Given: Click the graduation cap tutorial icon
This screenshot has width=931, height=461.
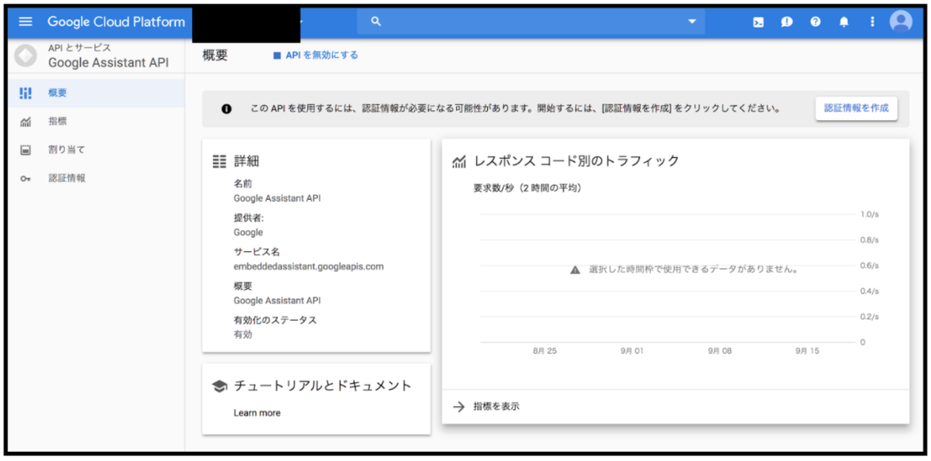Looking at the screenshot, I should 220,386.
